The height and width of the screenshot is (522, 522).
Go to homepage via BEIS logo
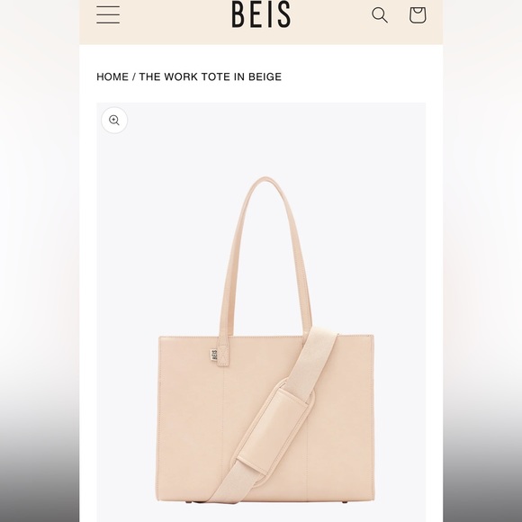[261, 14]
